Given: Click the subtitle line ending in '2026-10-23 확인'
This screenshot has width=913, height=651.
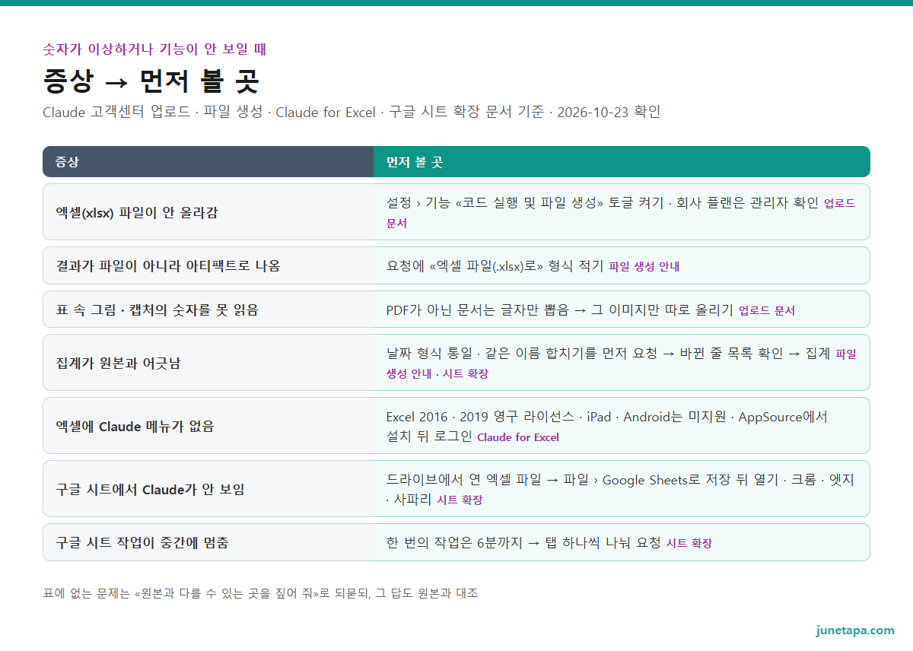Looking at the screenshot, I should (x=352, y=113).
